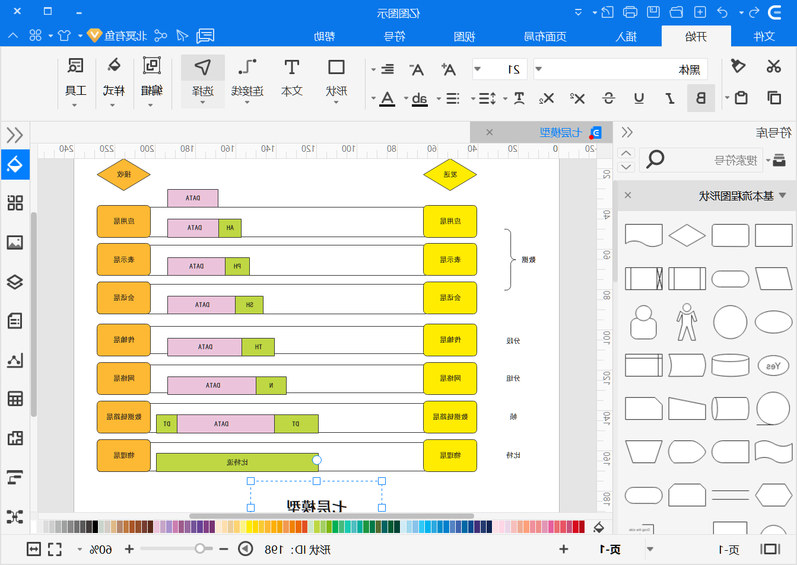Toggle Bold formatting

pos(701,98)
